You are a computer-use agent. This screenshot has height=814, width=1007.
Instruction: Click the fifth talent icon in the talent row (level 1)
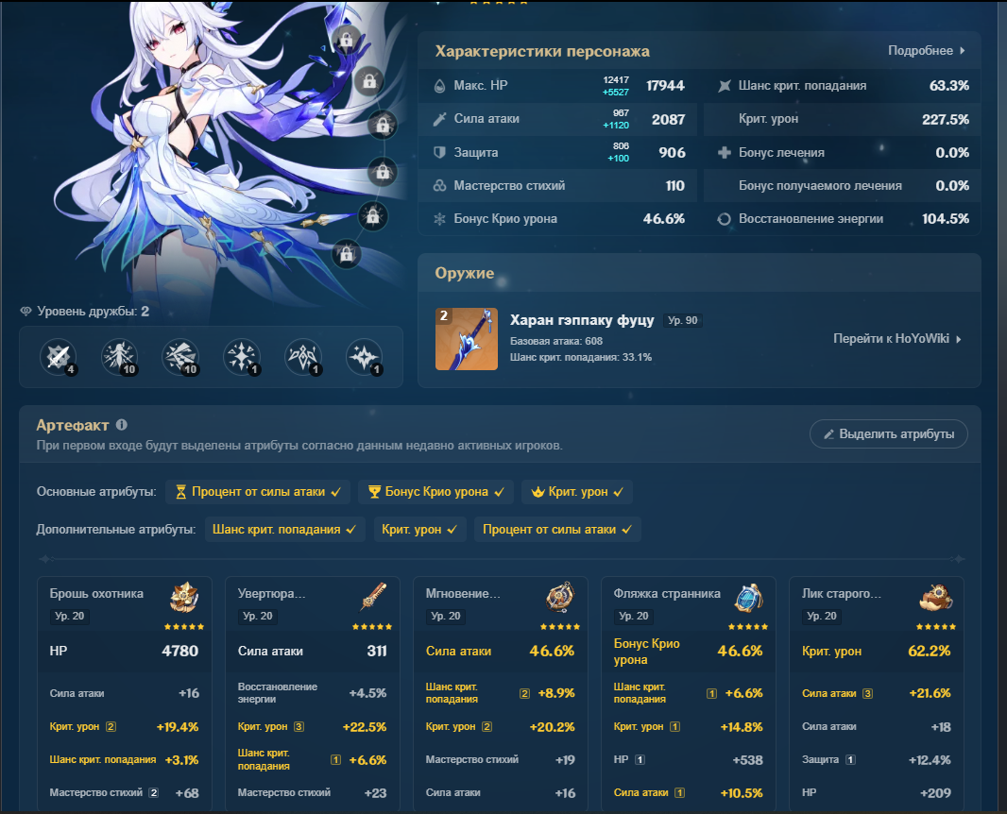click(x=302, y=356)
